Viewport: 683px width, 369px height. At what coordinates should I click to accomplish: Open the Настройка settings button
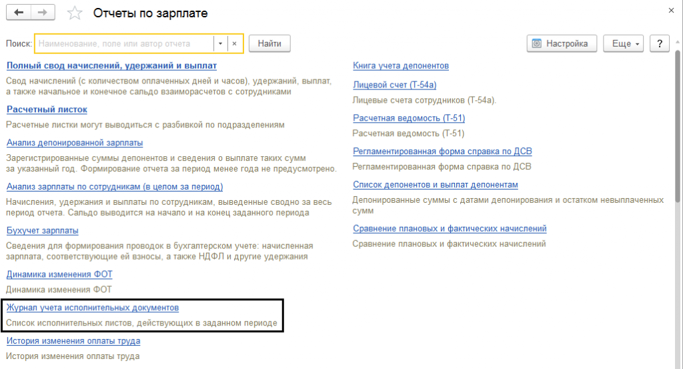[561, 43]
